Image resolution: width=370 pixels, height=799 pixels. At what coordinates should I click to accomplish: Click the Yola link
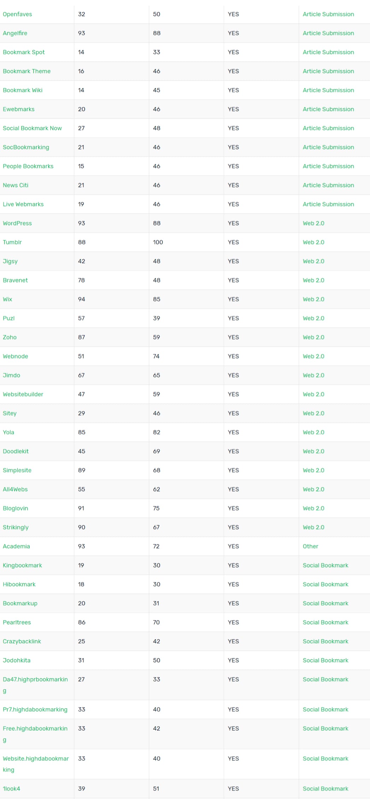8,432
